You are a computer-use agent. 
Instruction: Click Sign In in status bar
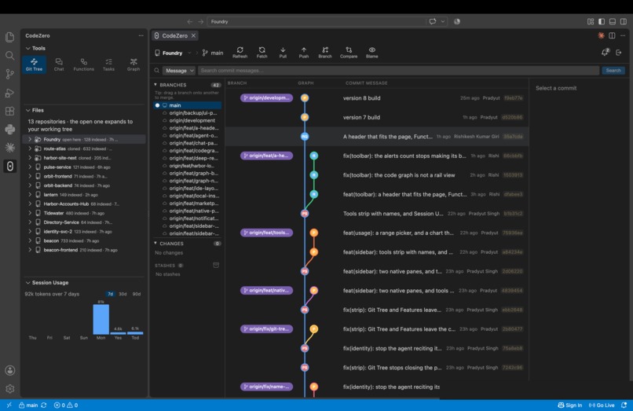(569, 405)
